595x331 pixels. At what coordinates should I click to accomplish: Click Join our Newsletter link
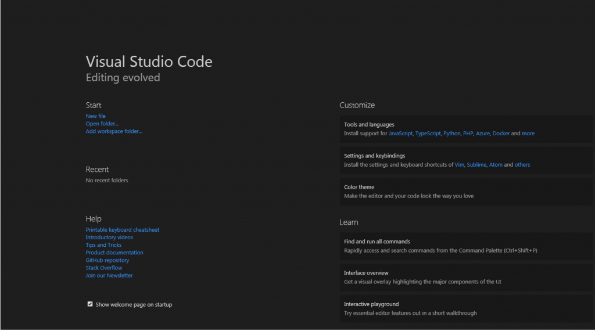(x=109, y=275)
